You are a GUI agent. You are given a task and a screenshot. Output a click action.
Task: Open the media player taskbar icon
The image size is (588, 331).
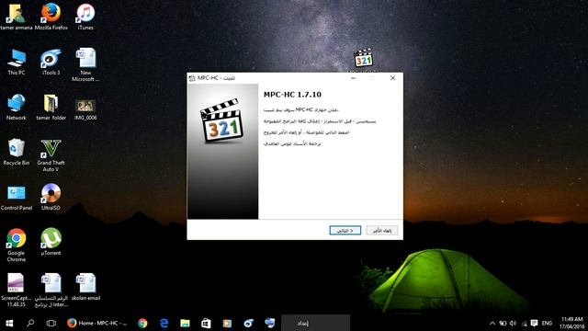pos(227,323)
